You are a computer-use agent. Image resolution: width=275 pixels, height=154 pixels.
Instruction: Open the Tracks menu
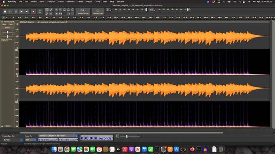(x=61, y=2)
